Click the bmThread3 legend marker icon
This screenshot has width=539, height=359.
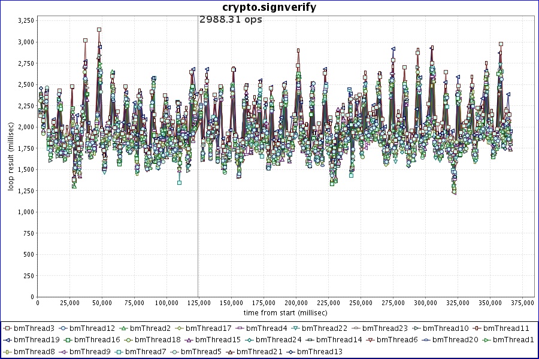(x=7, y=328)
